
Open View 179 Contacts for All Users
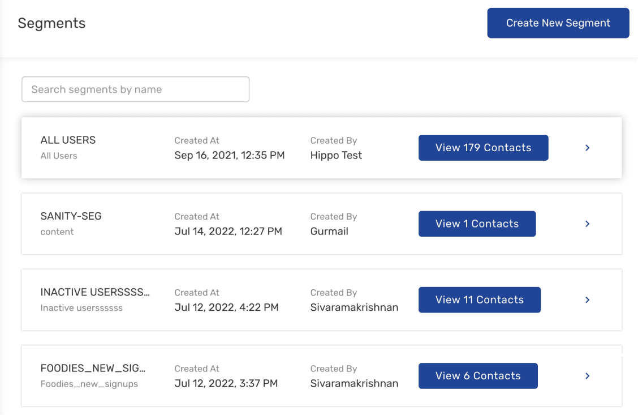point(483,148)
